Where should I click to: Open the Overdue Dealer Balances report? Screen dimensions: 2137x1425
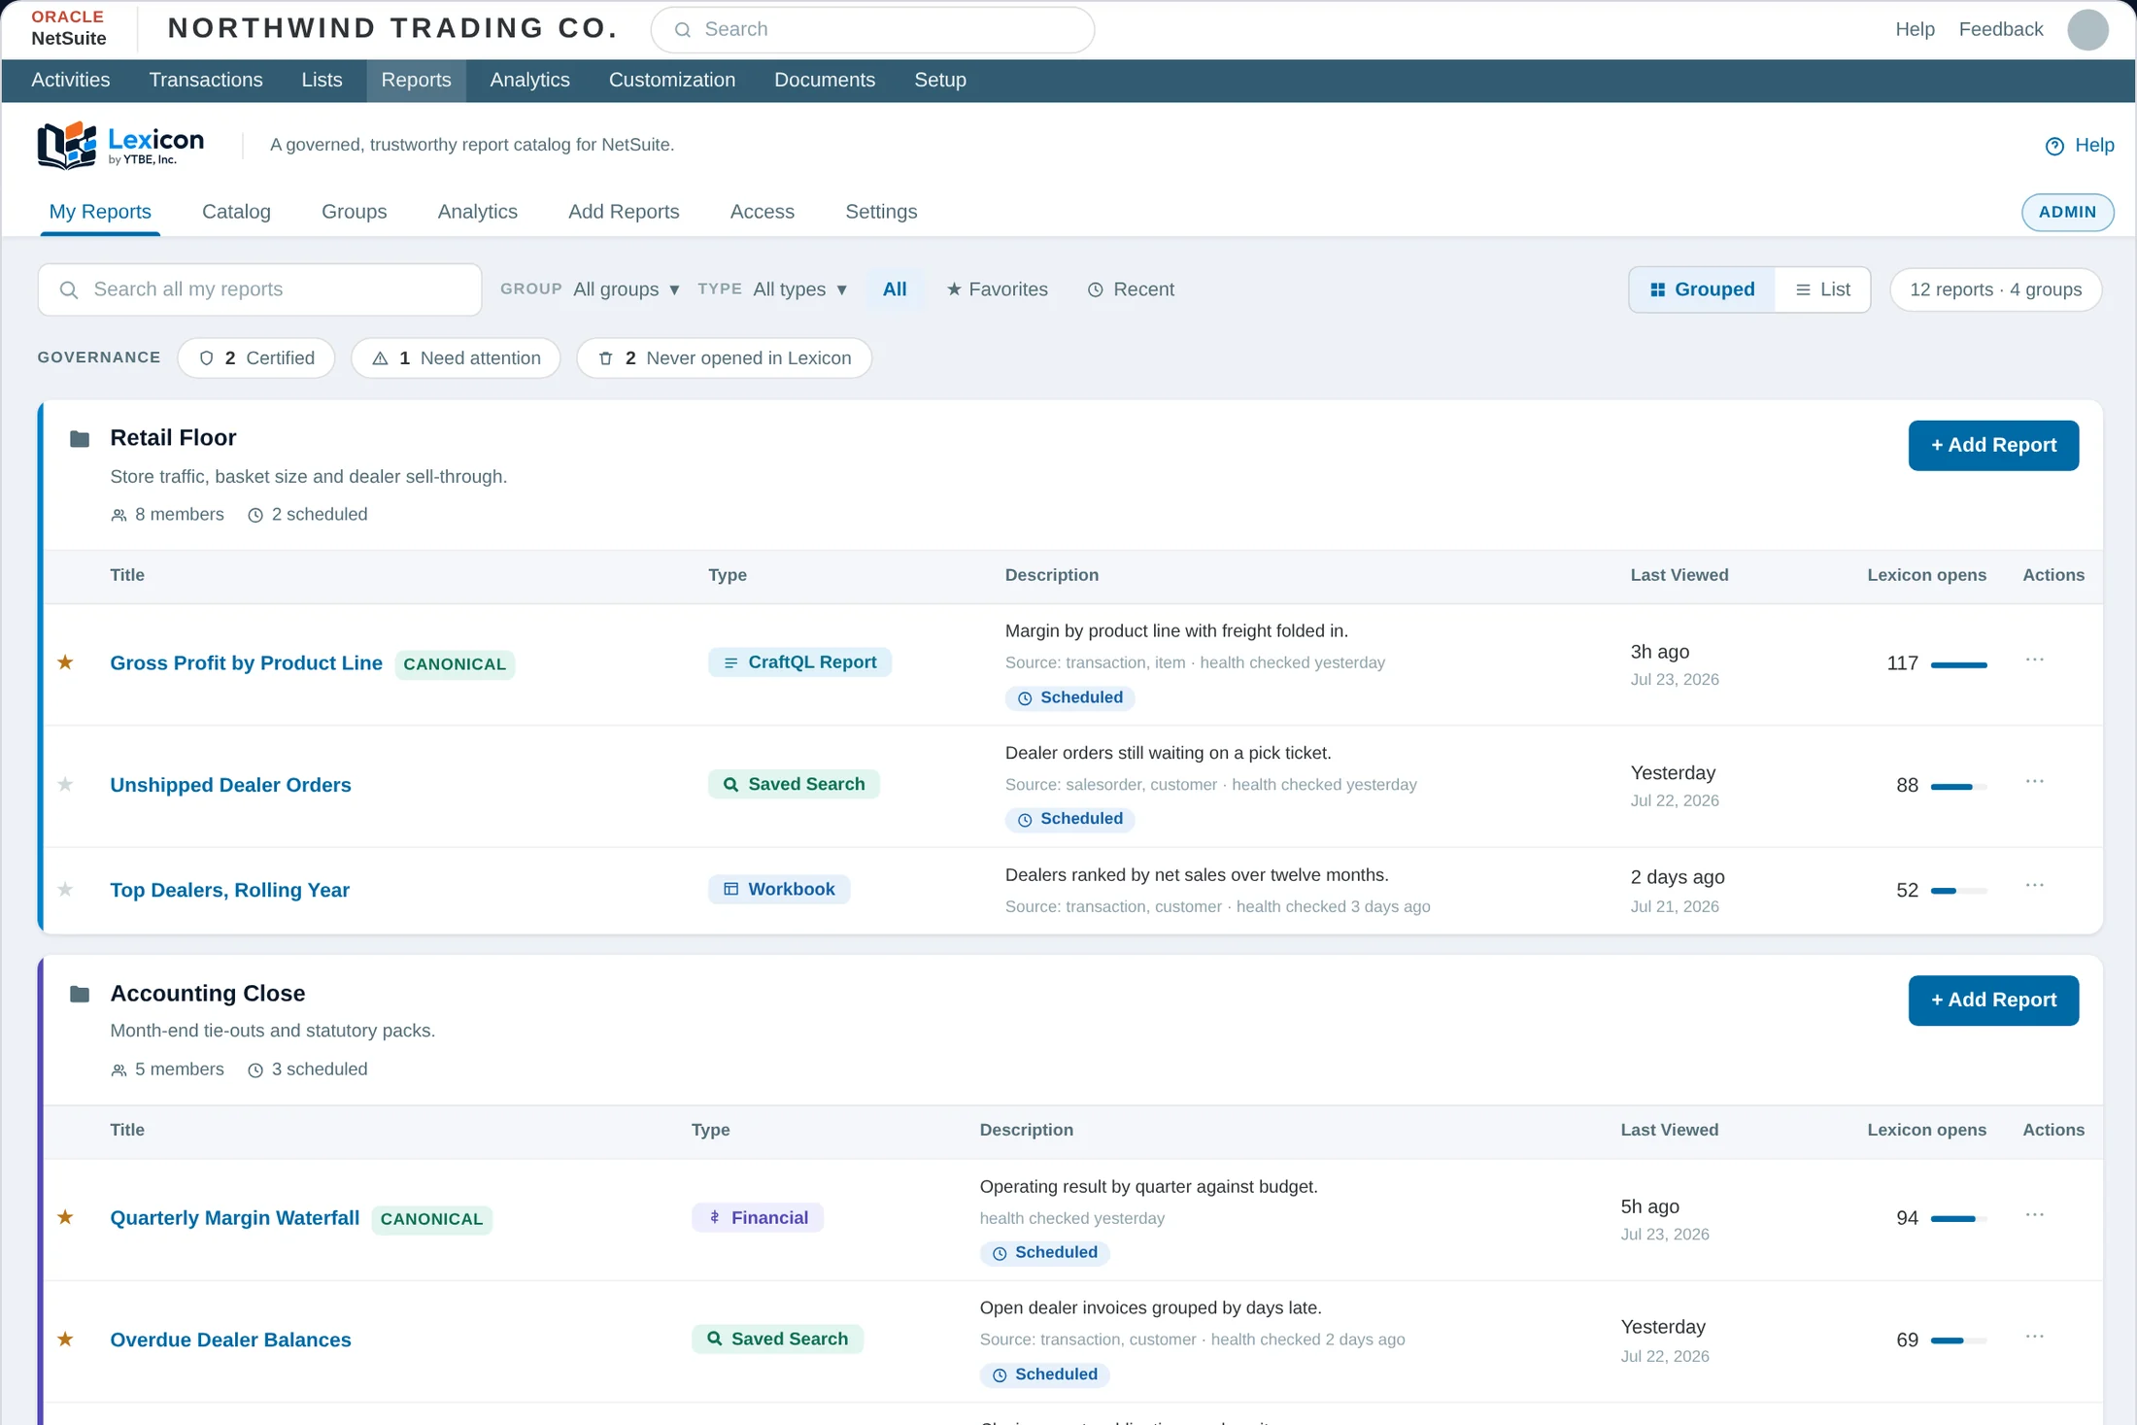click(x=230, y=1340)
